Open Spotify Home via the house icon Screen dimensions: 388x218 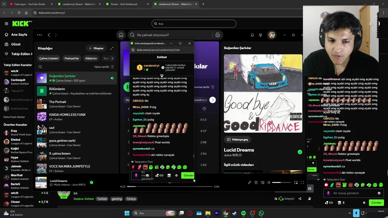121,35
